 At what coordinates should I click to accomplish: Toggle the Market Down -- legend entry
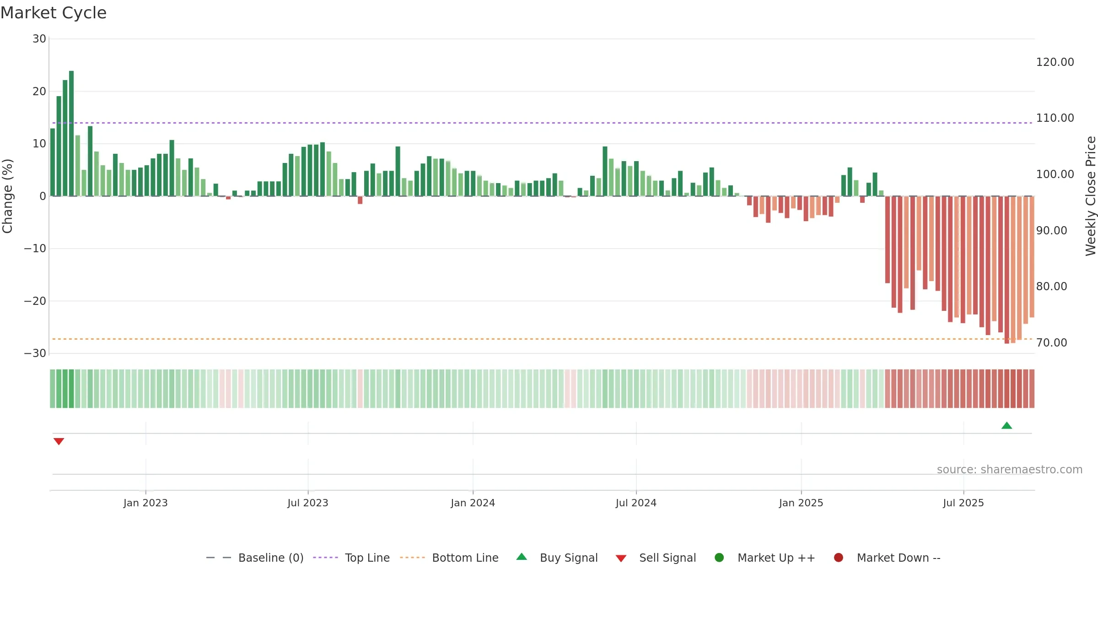[887, 558]
